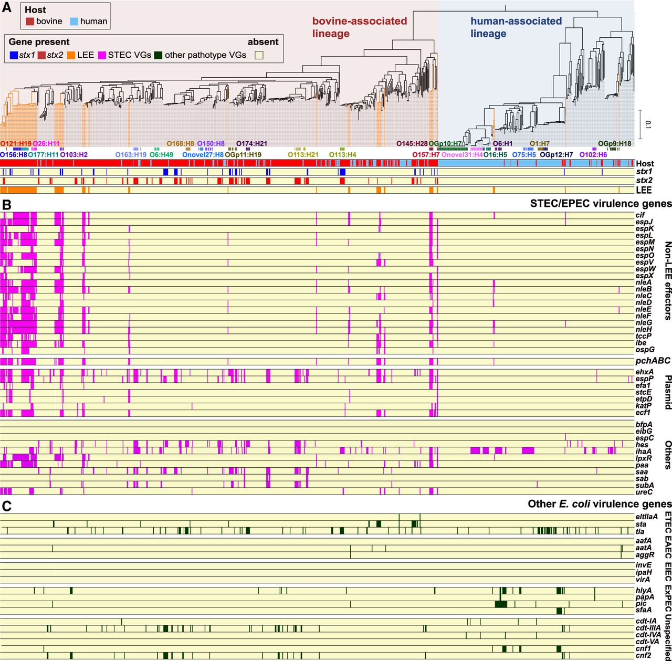
Task: Click the stx2 legend color square
Action: tap(41, 55)
